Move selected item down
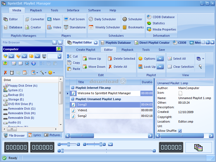 coord(94,67)
